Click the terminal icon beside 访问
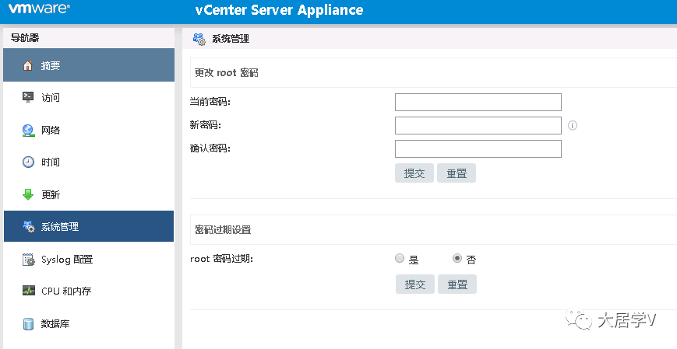This screenshot has height=349, width=677. 27,97
